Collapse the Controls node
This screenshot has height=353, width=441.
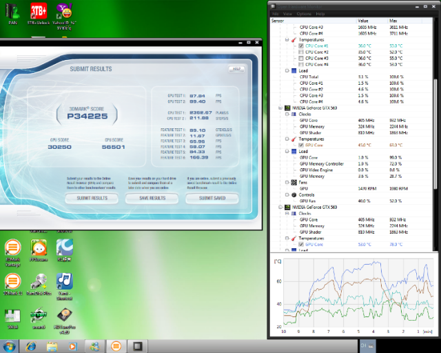point(287,195)
